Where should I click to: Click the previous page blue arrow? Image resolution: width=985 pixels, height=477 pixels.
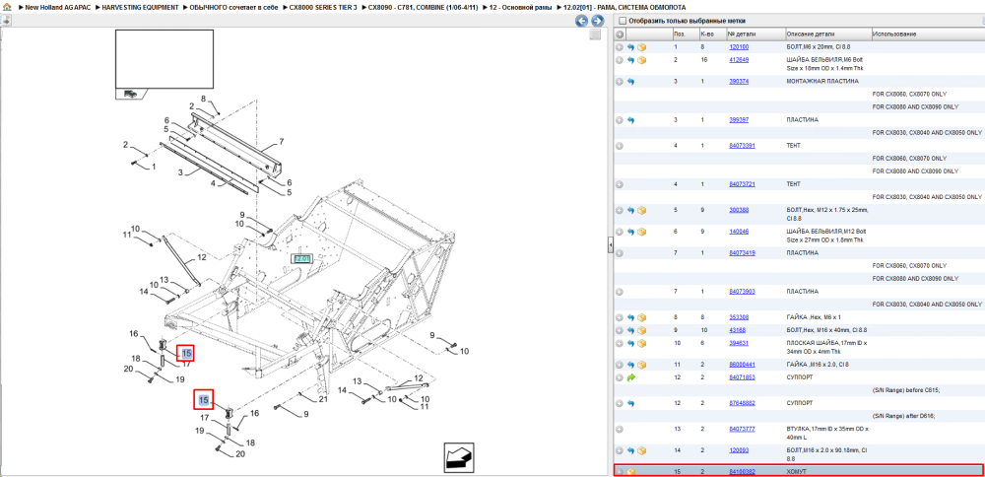click(x=582, y=21)
